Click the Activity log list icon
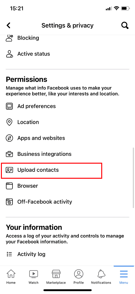 pos(9,254)
